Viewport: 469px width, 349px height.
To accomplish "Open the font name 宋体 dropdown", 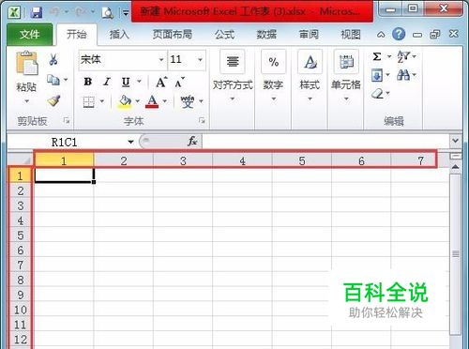I will point(161,59).
